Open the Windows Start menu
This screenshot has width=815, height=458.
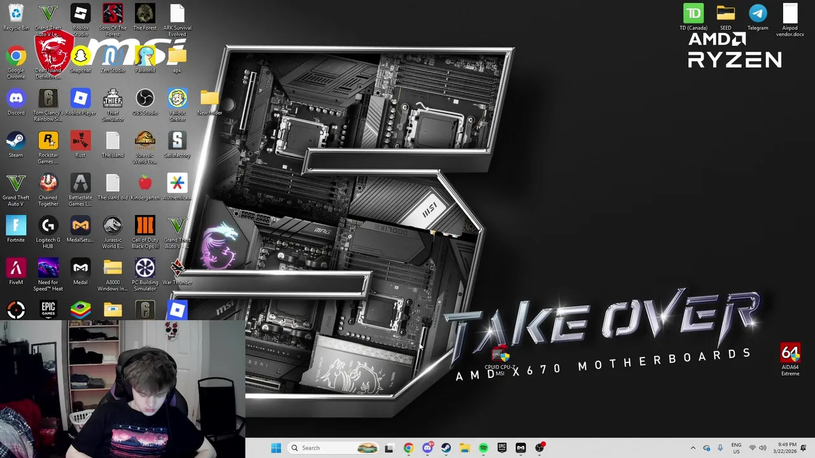[276, 448]
